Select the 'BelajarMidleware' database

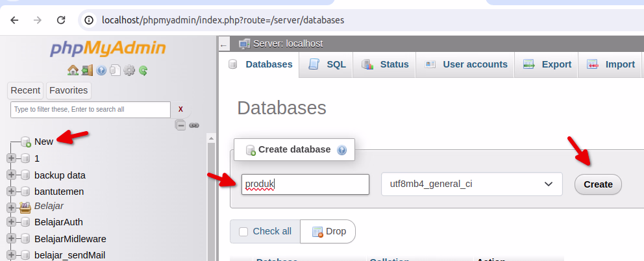point(70,239)
